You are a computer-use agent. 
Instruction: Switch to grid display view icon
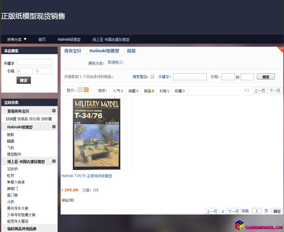coord(86,90)
